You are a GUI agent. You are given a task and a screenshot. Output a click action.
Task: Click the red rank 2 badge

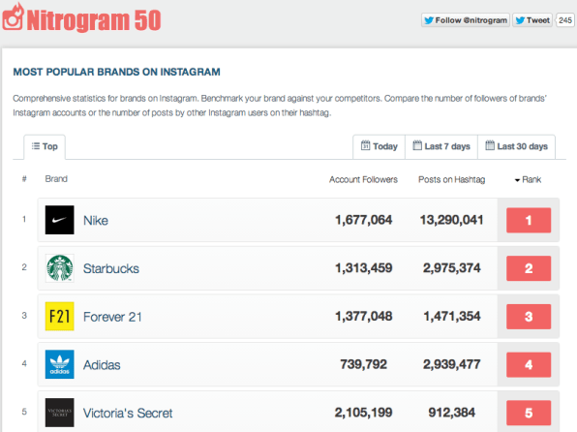point(529,268)
